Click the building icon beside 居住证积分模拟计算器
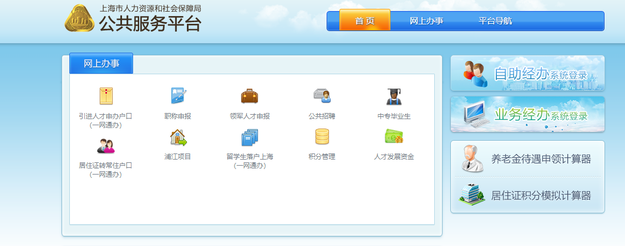This screenshot has width=625, height=246. point(472,194)
